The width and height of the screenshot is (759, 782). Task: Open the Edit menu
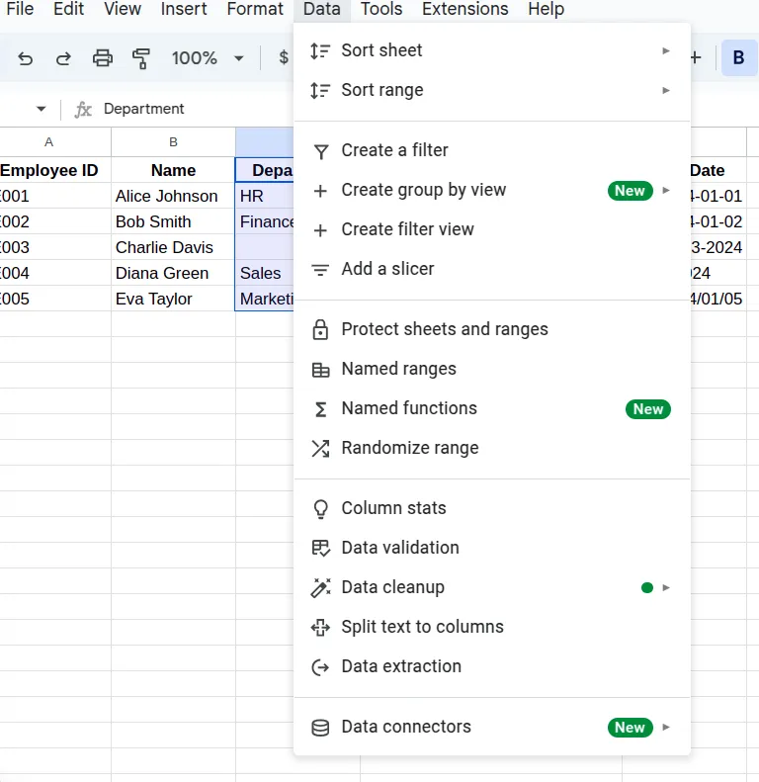[69, 9]
